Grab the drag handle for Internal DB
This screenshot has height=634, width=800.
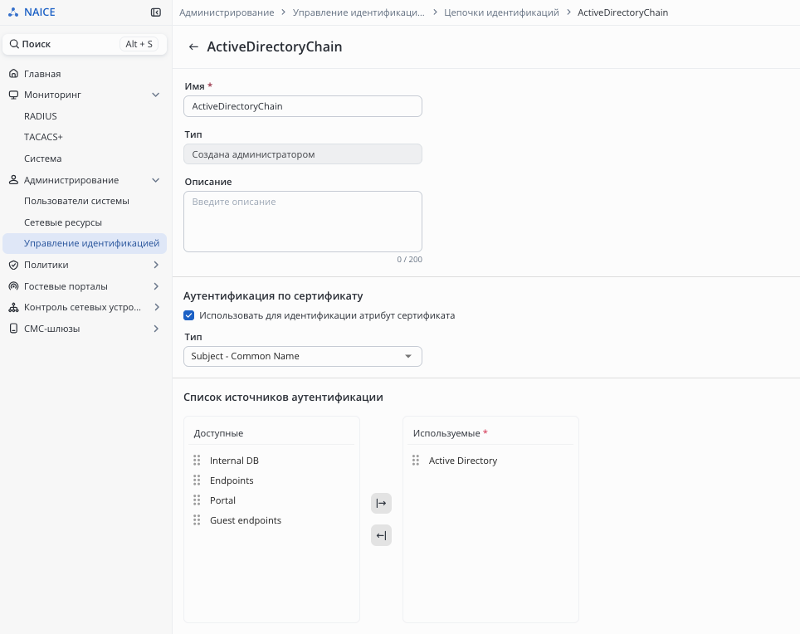pos(197,461)
